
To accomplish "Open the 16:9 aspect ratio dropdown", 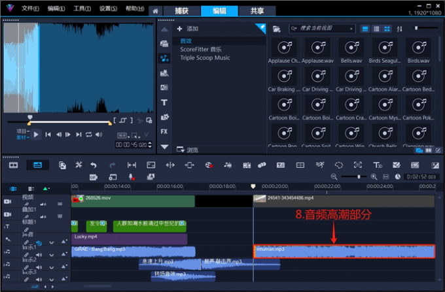I will click(x=124, y=135).
